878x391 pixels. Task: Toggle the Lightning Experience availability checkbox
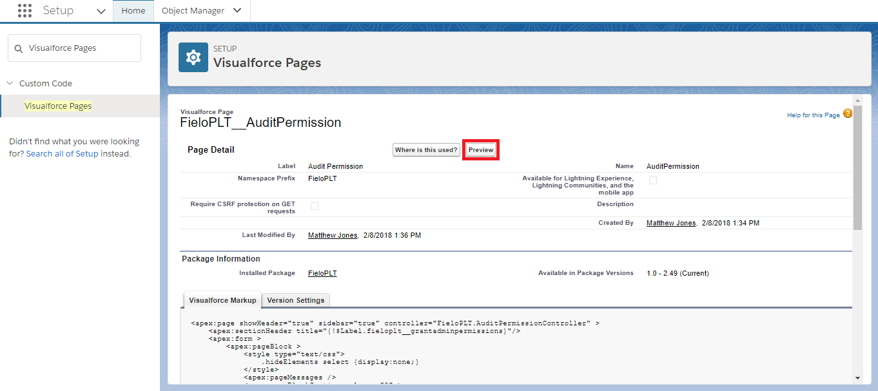[x=653, y=180]
